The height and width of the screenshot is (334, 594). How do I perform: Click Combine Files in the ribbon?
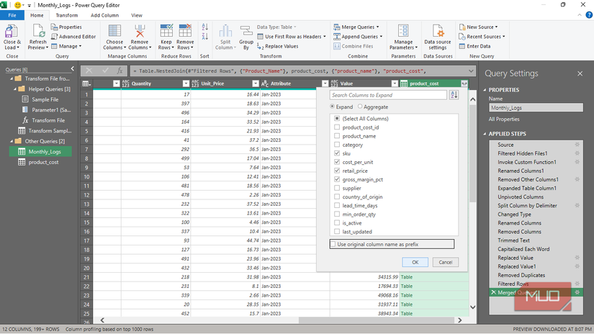[353, 46]
